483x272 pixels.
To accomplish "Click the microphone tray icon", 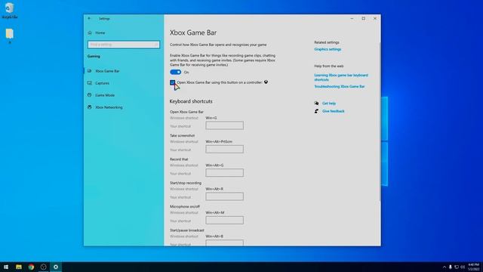I will click(x=451, y=267).
